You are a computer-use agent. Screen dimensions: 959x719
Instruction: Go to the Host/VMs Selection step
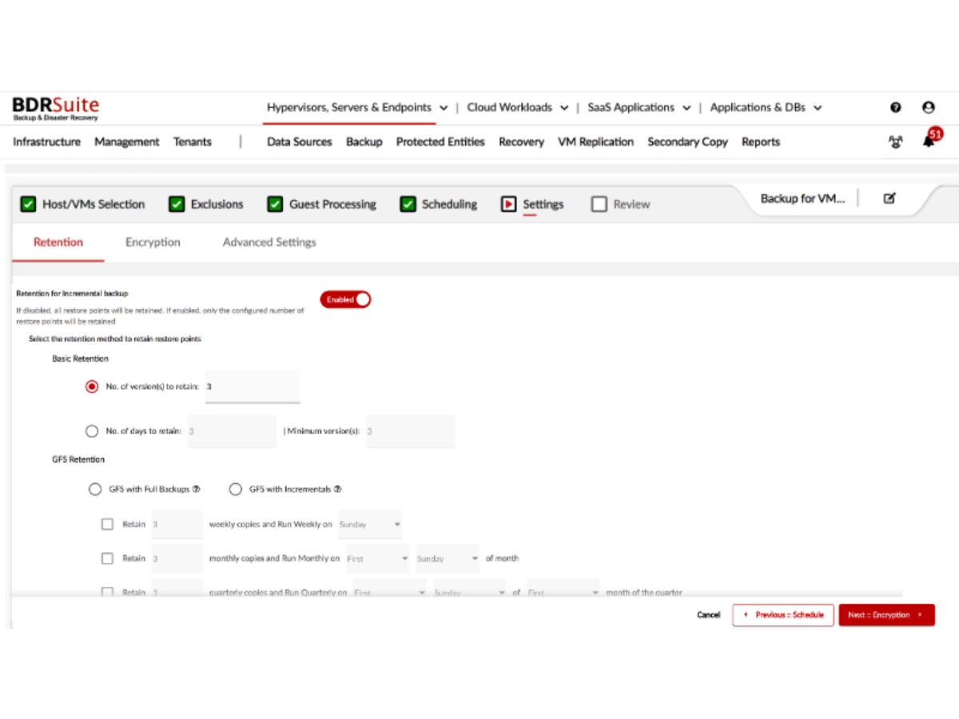(x=83, y=205)
